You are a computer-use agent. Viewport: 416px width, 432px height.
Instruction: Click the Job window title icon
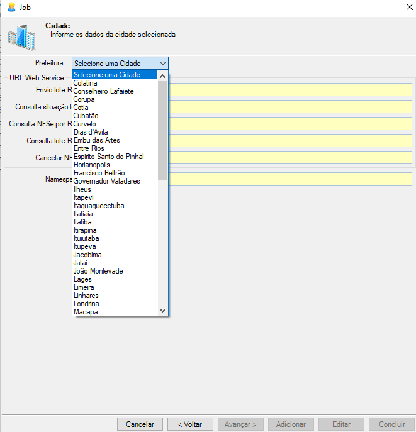coord(10,8)
